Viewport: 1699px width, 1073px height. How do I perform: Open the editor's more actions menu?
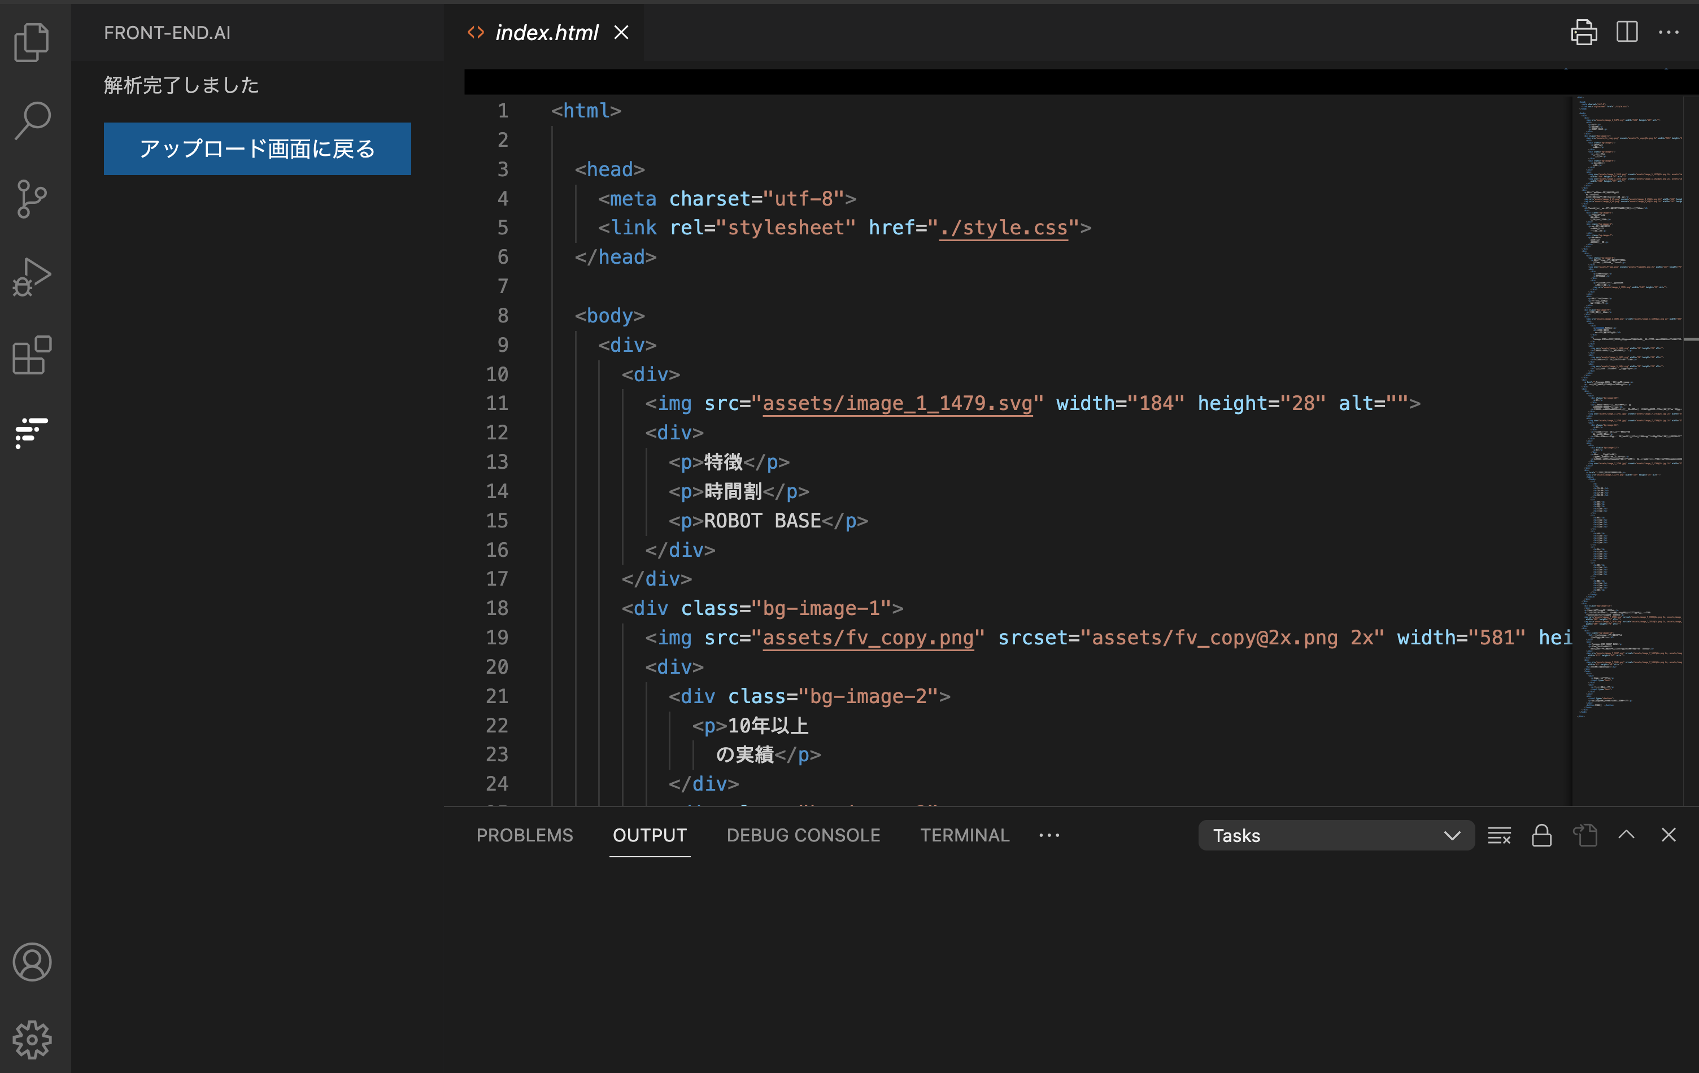[1670, 32]
